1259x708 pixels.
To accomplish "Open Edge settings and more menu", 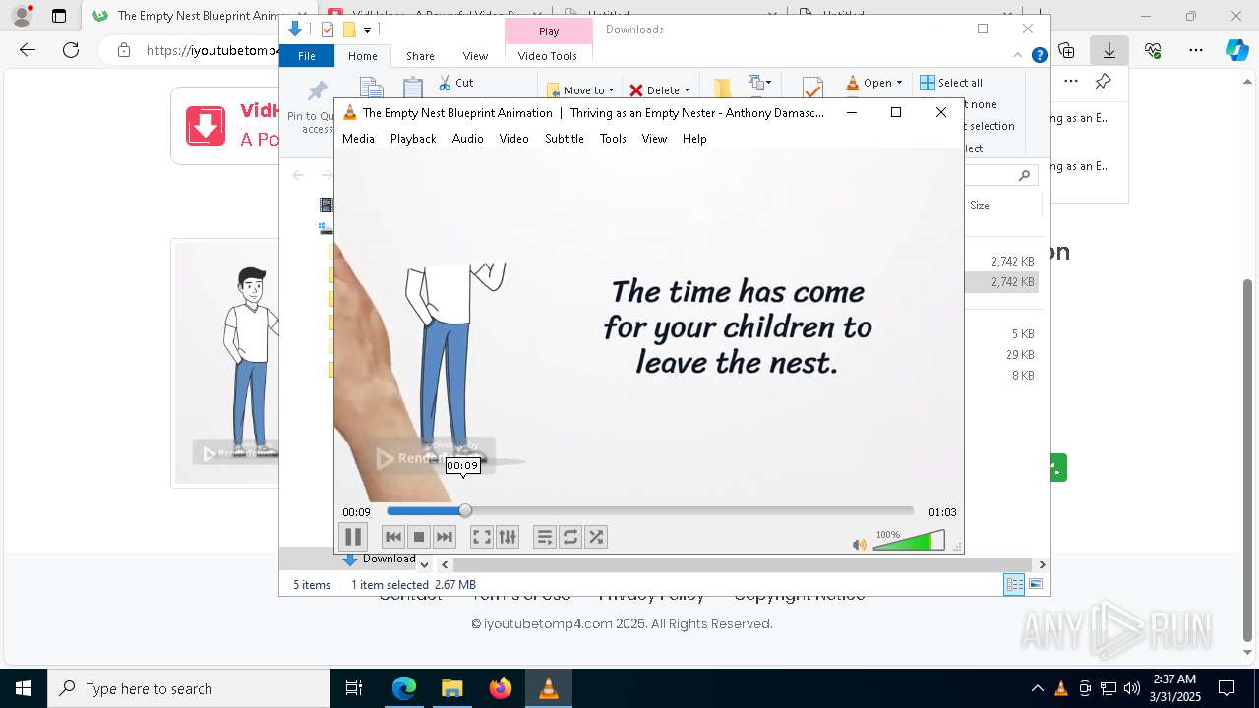I will 1196,50.
